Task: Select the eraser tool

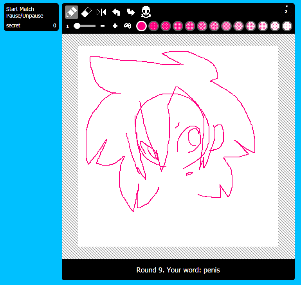Action: coord(86,12)
